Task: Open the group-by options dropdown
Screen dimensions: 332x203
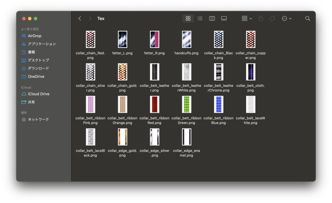Action: click(247, 18)
